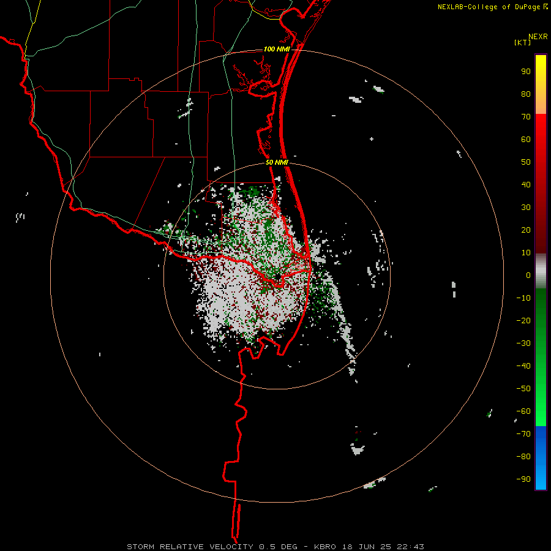Click the 50 NMI range ring label
The width and height of the screenshot is (551, 551).
(277, 162)
